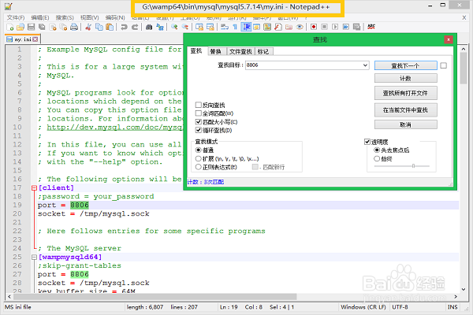Click the Zoom In toolbar icon
The image size is (473, 315).
(x=174, y=27)
